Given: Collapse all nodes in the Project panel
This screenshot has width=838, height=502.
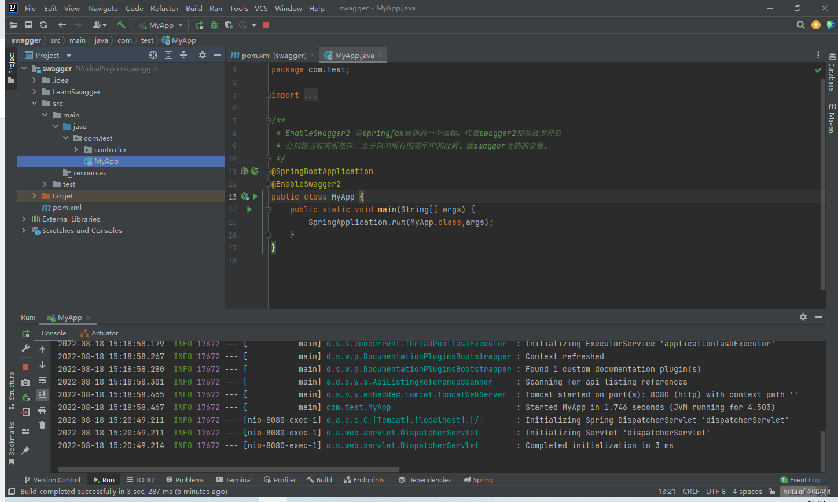Looking at the screenshot, I should pyautogui.click(x=183, y=55).
